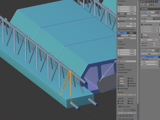
Task: Click the New Layer button
Action: (x=127, y=38)
